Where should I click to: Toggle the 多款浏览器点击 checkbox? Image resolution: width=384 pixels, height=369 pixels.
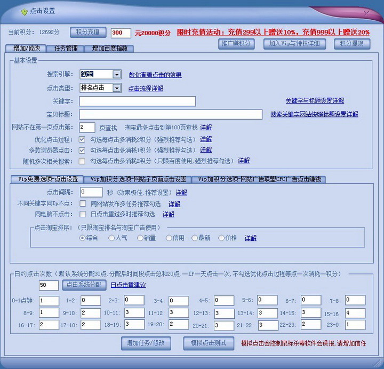click(x=82, y=150)
